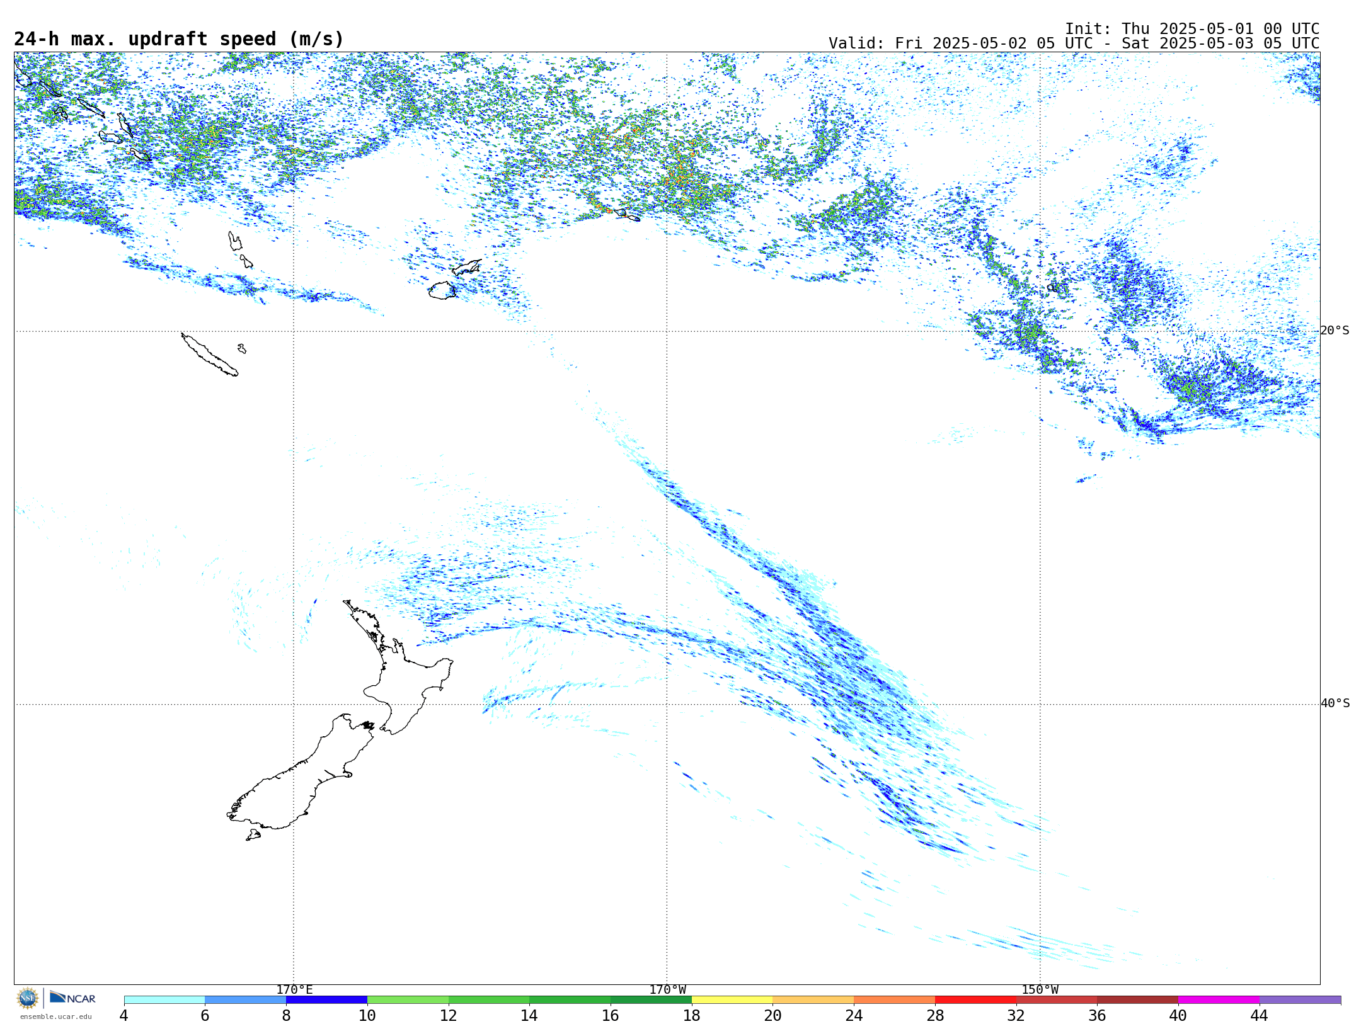Click the colorbar tick label 44
This screenshot has width=1361, height=1024.
[x=1260, y=1016]
